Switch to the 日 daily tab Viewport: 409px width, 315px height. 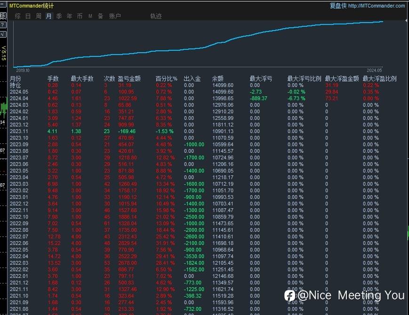28,16
